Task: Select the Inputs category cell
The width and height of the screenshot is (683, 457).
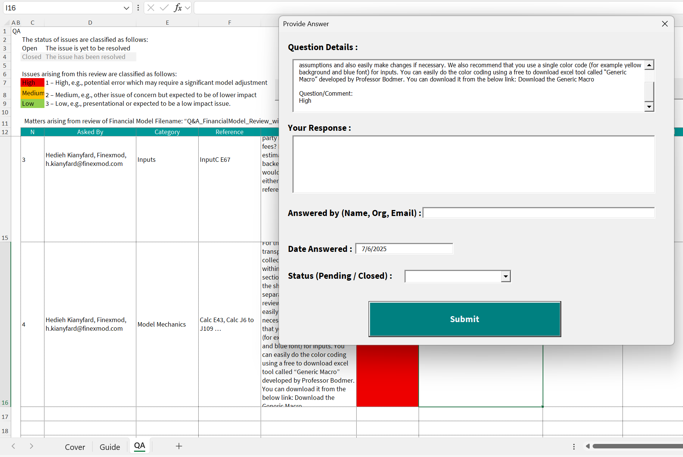Action: pos(167,189)
